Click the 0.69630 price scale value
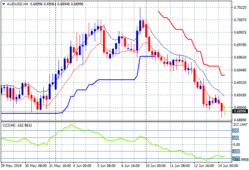 pos(240,57)
